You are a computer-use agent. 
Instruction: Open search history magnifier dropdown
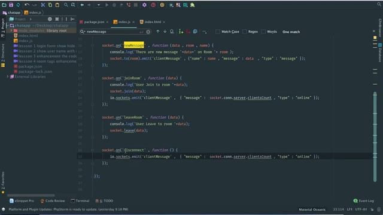point(83,32)
